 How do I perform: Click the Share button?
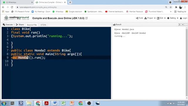point(20,25)
